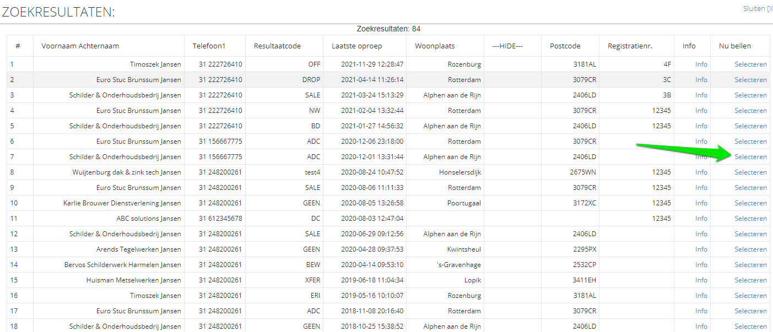
Task: Click row number 4 in the table
Action: (x=12, y=111)
